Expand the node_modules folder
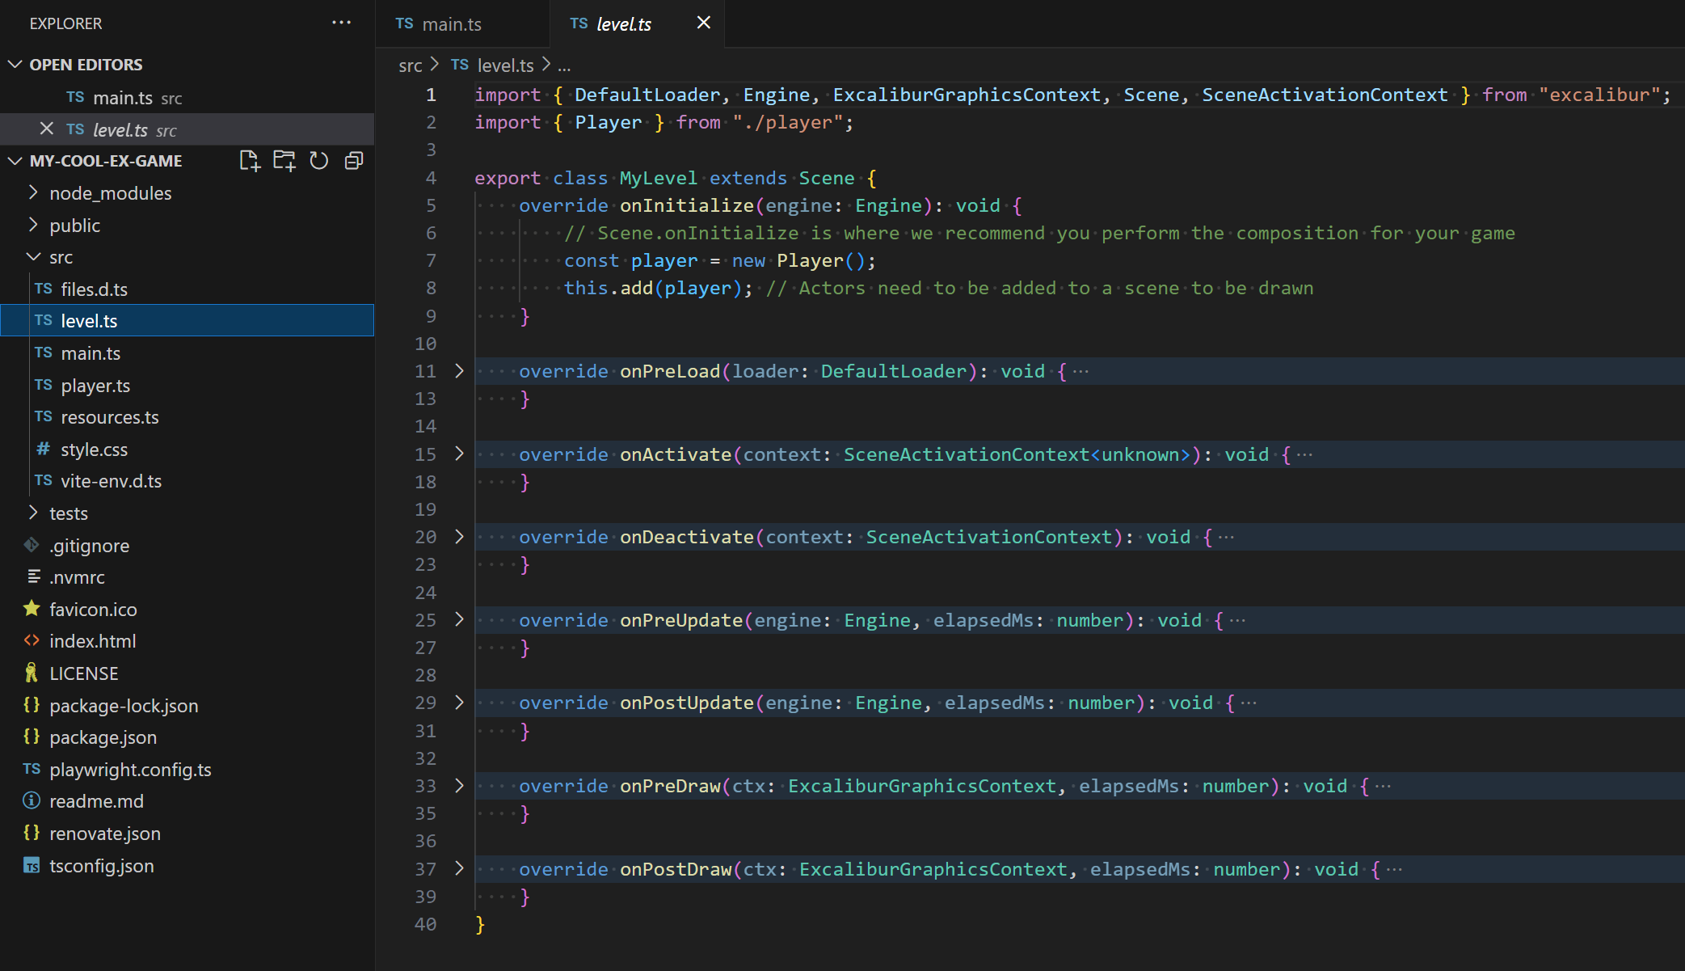The height and width of the screenshot is (971, 1685). click(x=110, y=193)
